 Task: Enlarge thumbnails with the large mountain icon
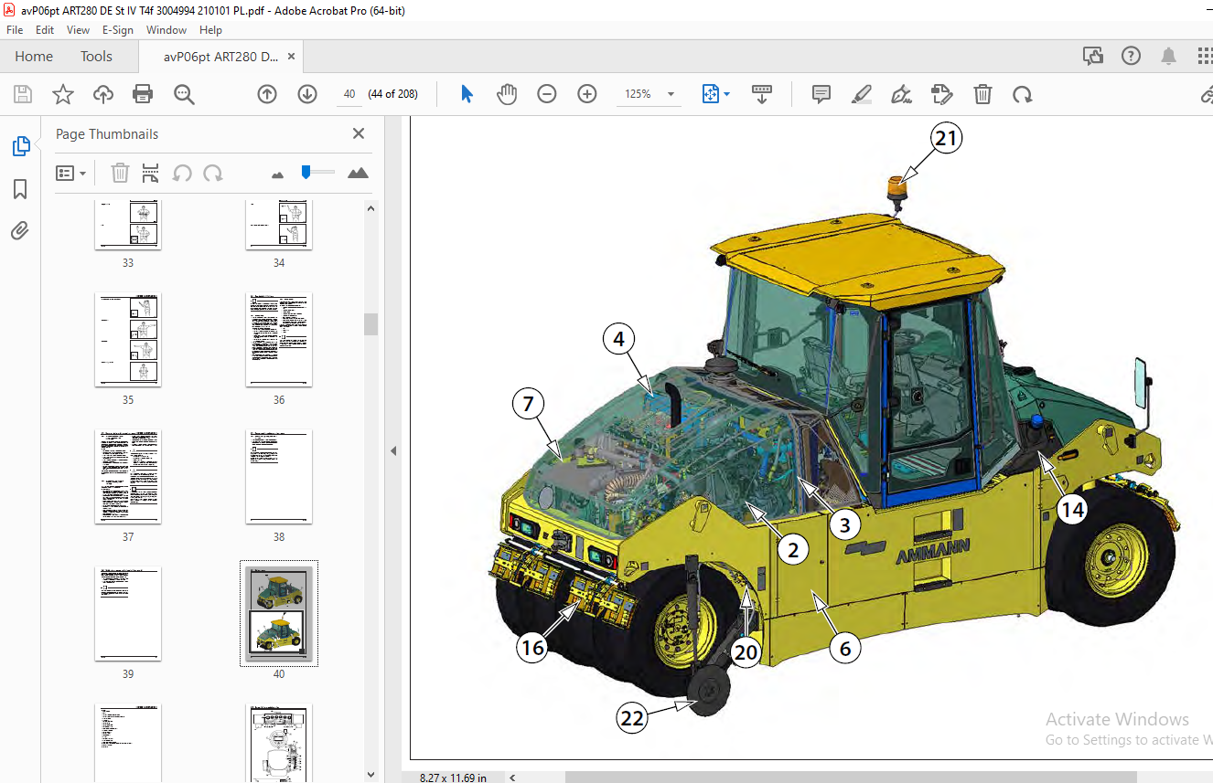coord(358,173)
